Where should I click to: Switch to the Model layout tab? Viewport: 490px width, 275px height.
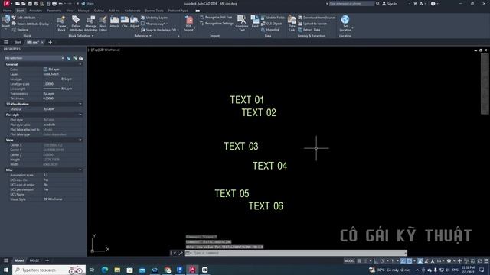click(19, 260)
